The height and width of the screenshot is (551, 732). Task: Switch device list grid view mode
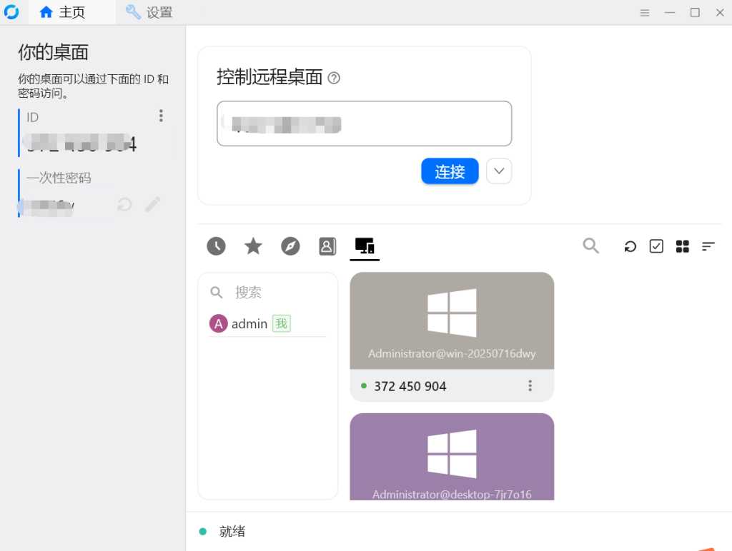pos(682,246)
